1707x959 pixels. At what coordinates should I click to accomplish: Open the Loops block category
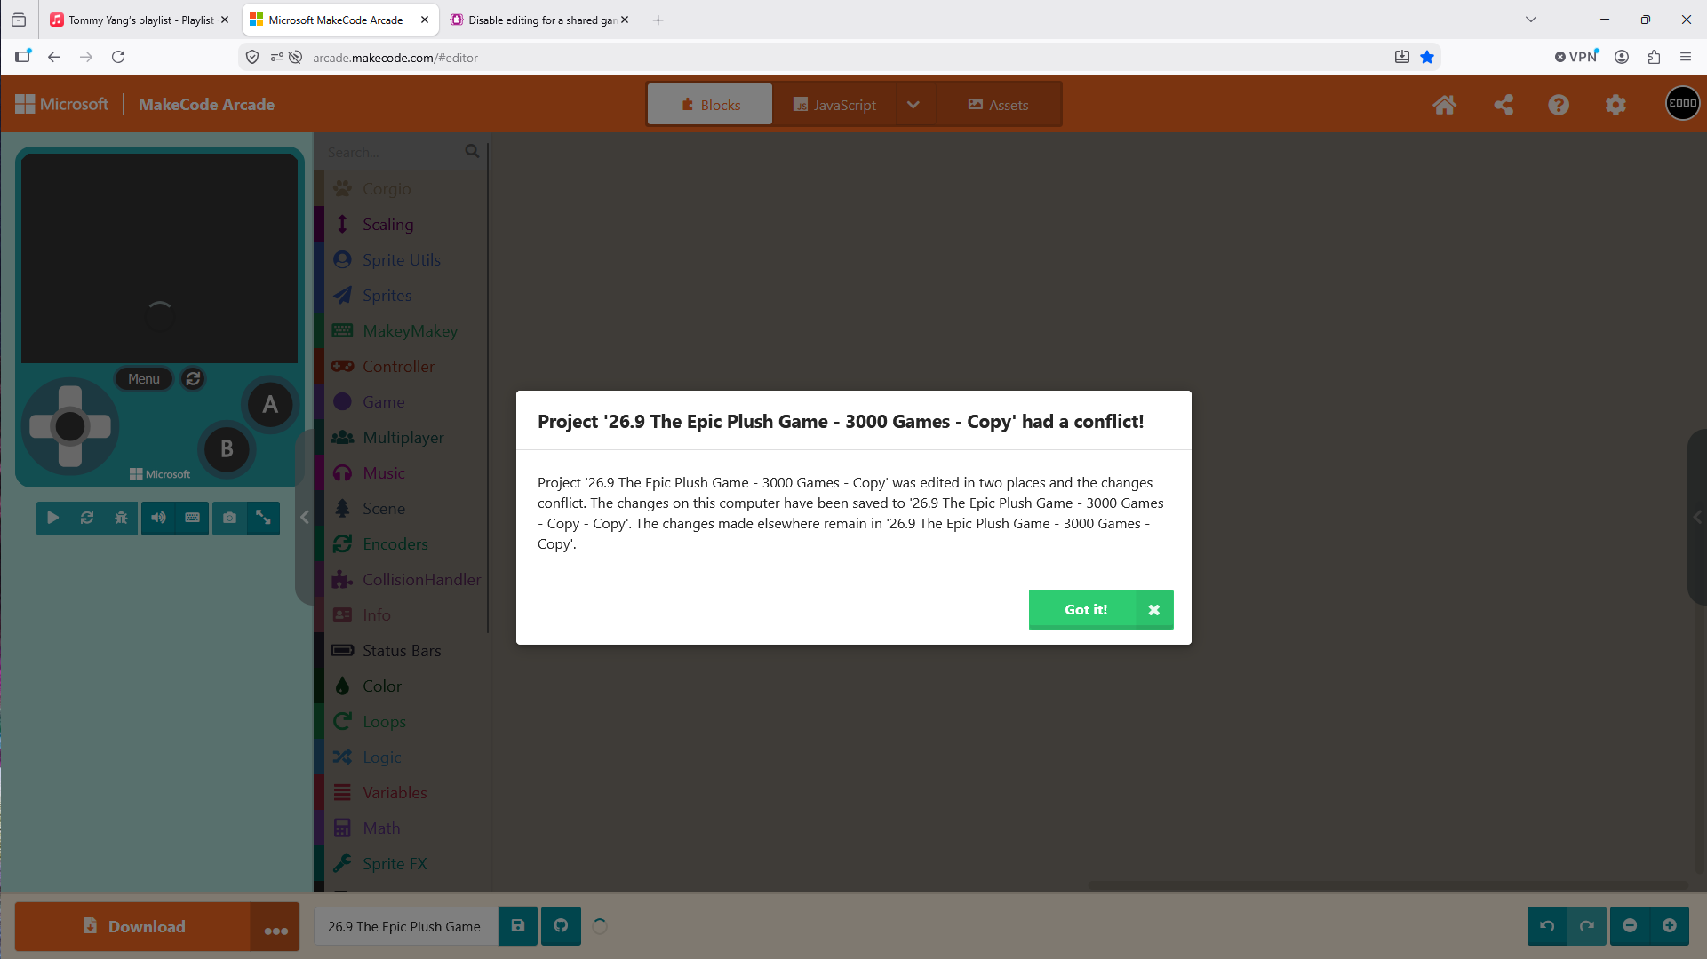click(x=401, y=722)
